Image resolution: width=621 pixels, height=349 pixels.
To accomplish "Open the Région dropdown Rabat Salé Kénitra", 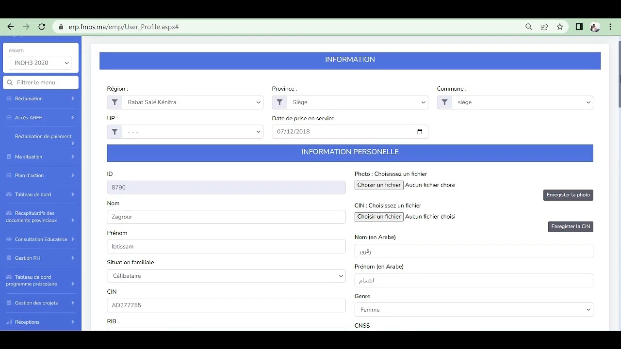I will coord(193,102).
